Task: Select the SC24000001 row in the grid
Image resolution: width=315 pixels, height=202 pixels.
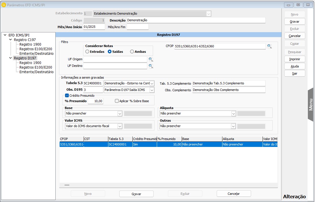Action: pos(120,145)
